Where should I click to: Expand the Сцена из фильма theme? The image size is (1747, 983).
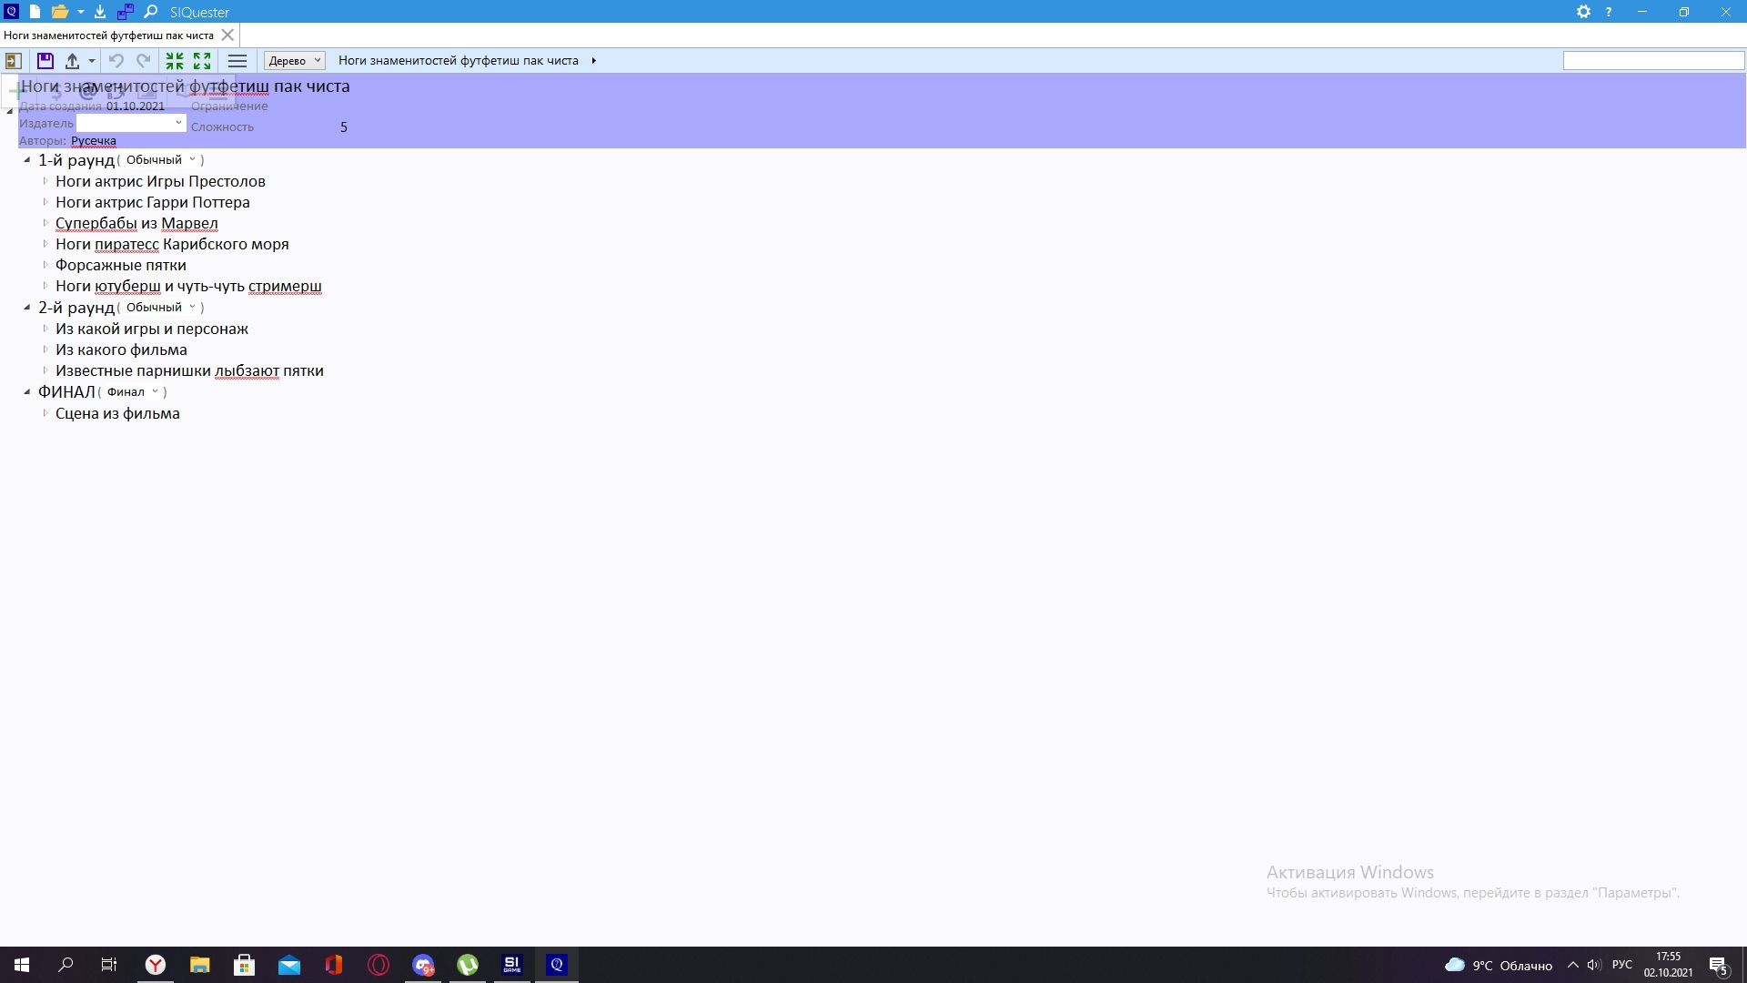45,413
